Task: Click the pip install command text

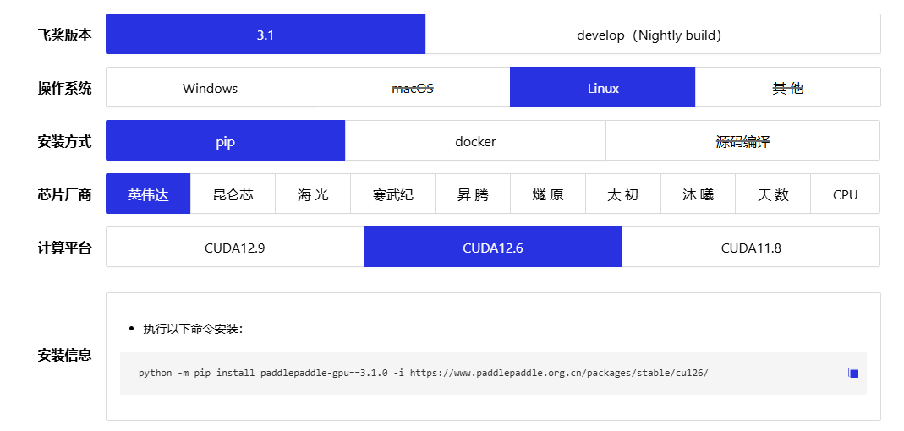Action: click(x=423, y=373)
